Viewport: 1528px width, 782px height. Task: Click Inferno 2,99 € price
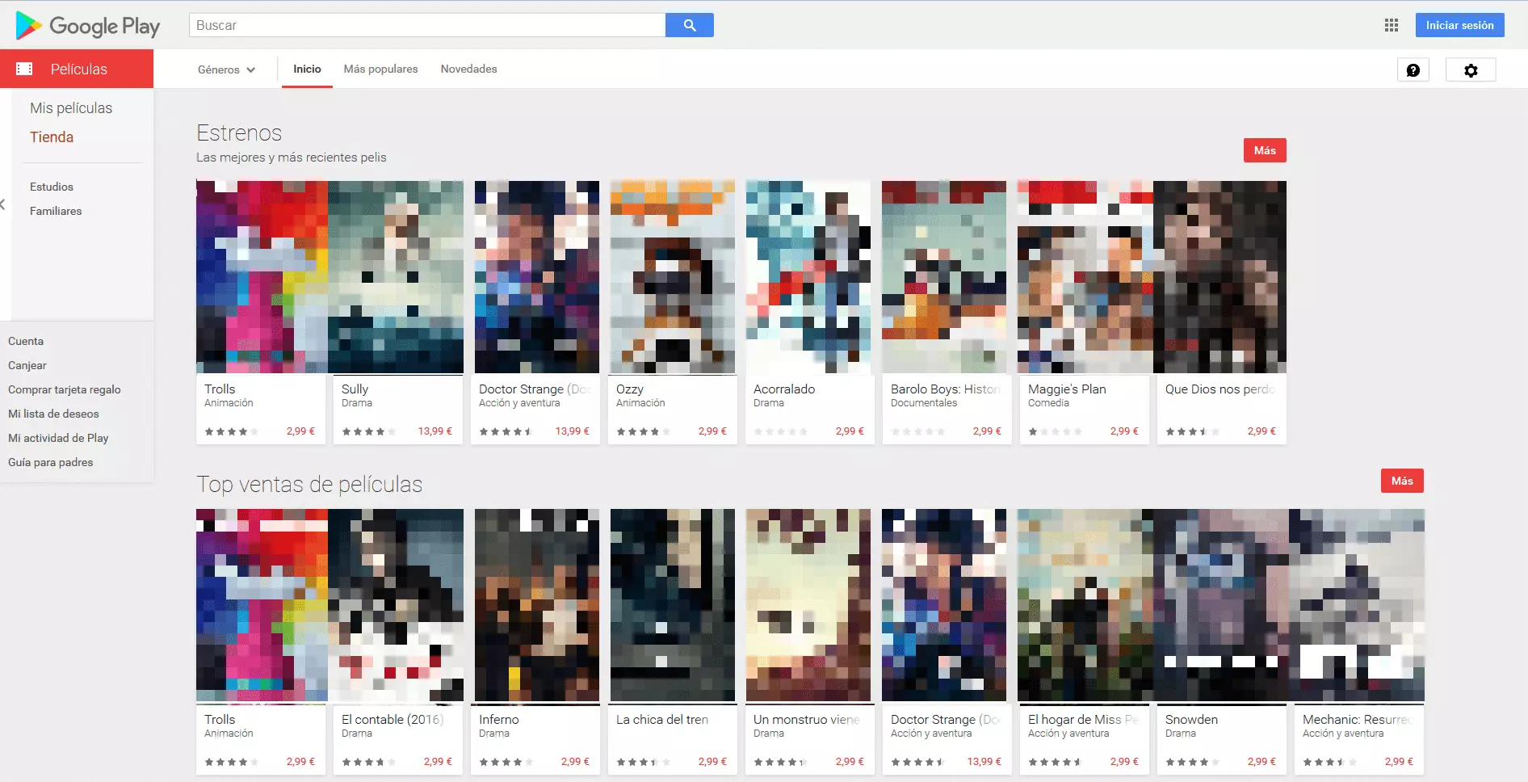pyautogui.click(x=575, y=762)
